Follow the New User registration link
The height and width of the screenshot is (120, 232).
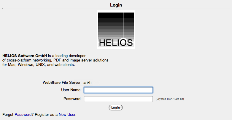click(67, 115)
